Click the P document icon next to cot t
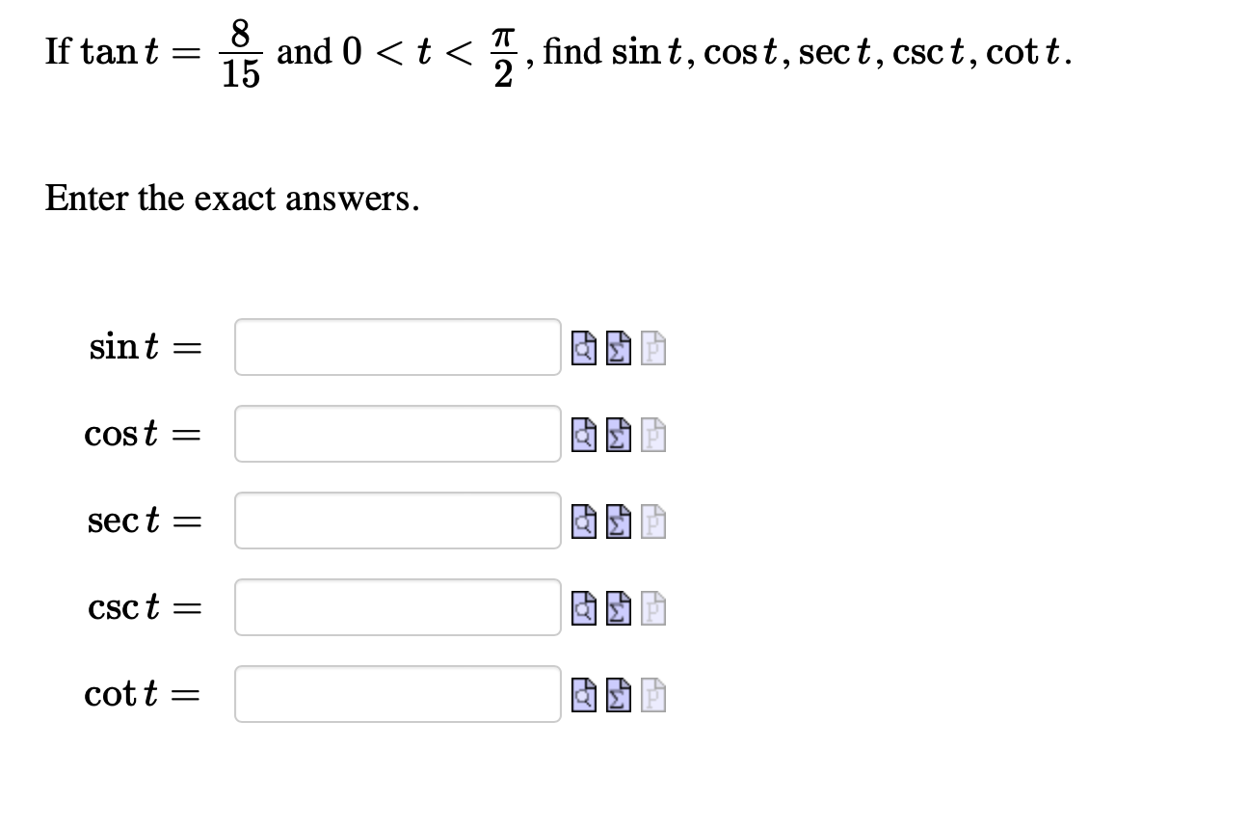 (x=653, y=695)
